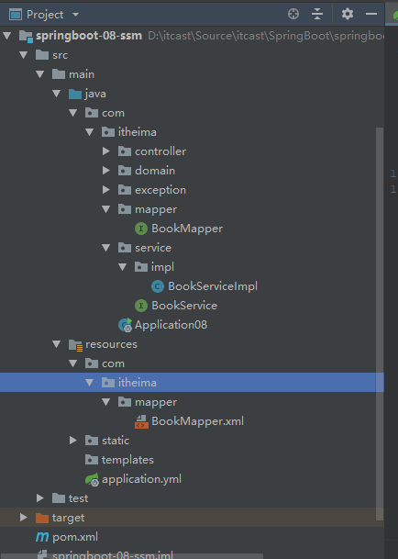398x559 pixels.
Task: Select the BookService interface
Action: coord(183,306)
